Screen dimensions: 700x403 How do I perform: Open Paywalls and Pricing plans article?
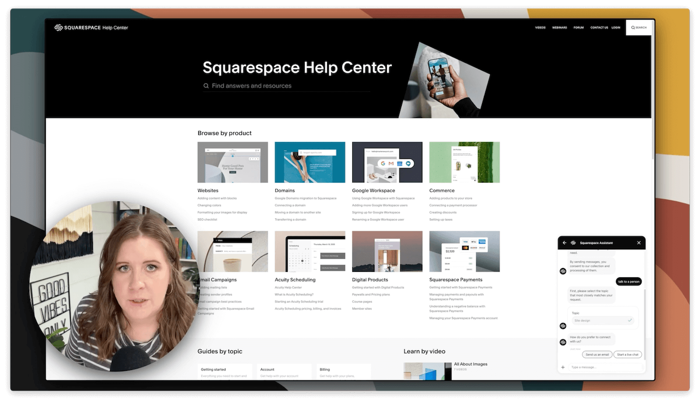tap(371, 295)
